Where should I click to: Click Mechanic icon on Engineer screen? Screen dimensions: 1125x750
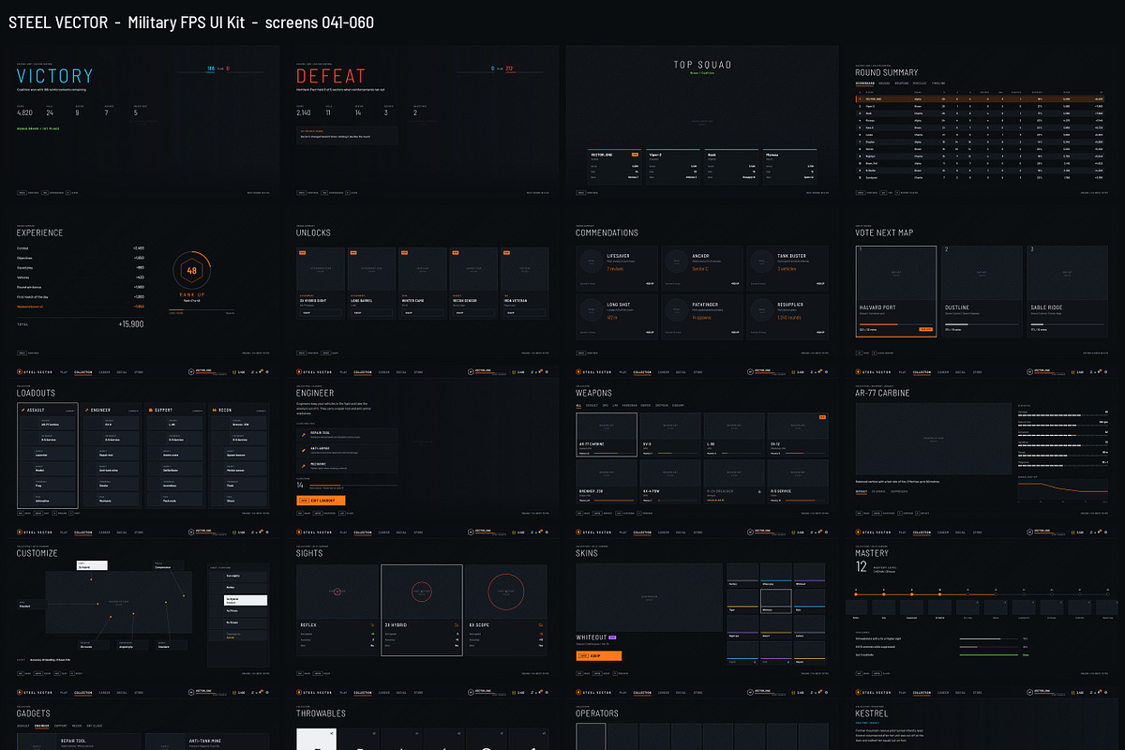tap(304, 466)
